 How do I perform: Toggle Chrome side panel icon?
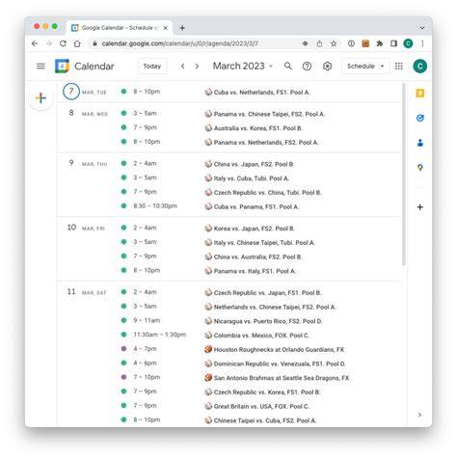tap(393, 43)
